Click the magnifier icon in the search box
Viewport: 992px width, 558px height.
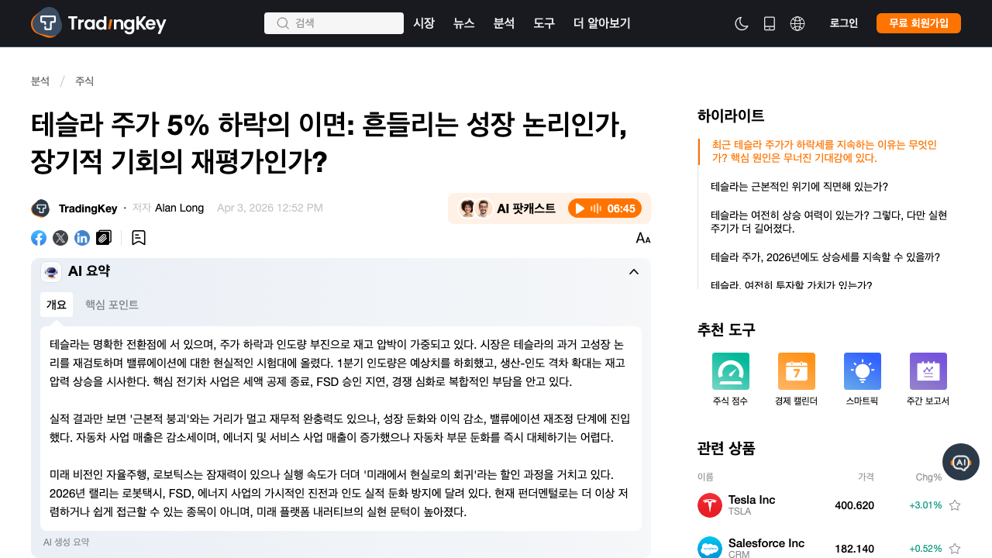coord(283,23)
